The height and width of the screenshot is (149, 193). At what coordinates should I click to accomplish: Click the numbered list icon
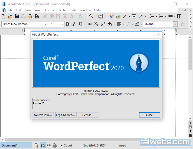pyautogui.click(x=152, y=16)
